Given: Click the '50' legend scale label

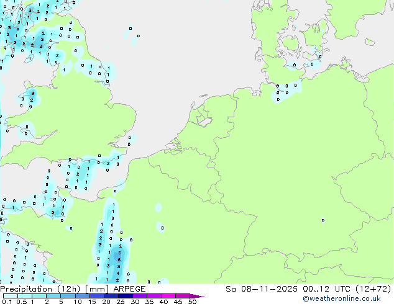Looking at the screenshot, I should click(x=193, y=302).
